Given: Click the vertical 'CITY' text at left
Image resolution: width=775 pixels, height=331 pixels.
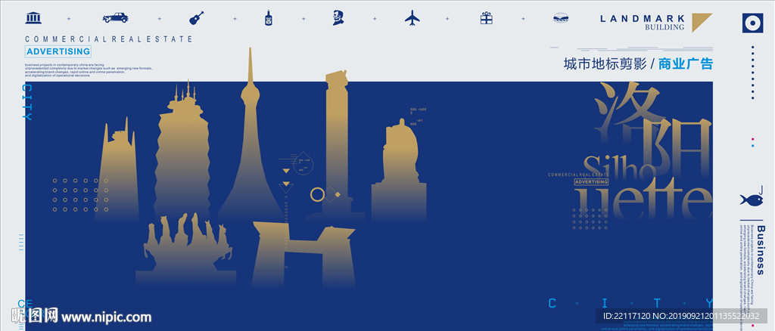Looking at the screenshot, I should coord(28,102).
